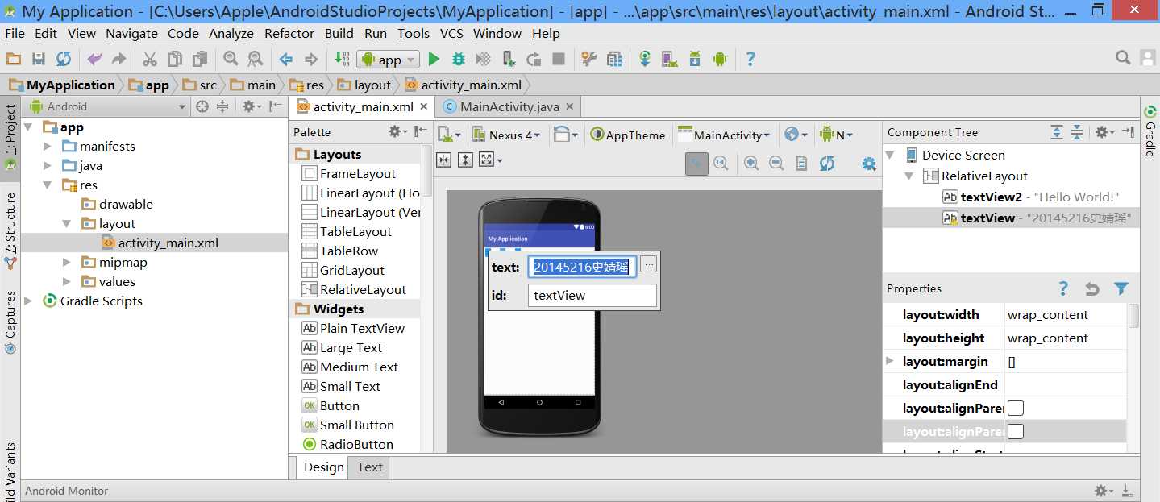Expand the mipmap folder
The height and width of the screenshot is (502, 1160).
pos(67,263)
